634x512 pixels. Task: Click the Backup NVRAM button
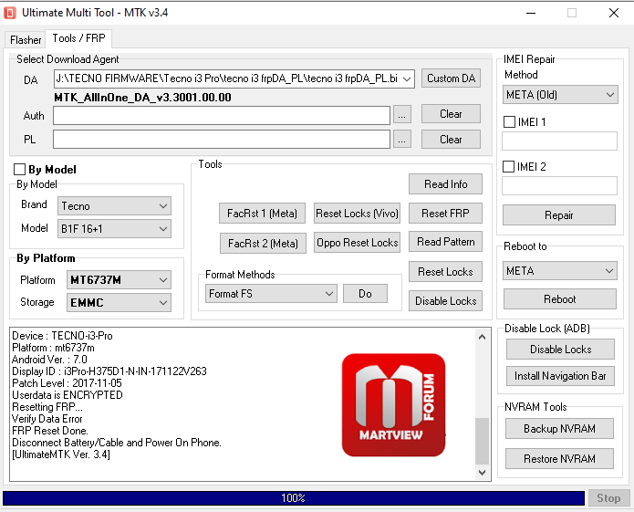(x=559, y=429)
